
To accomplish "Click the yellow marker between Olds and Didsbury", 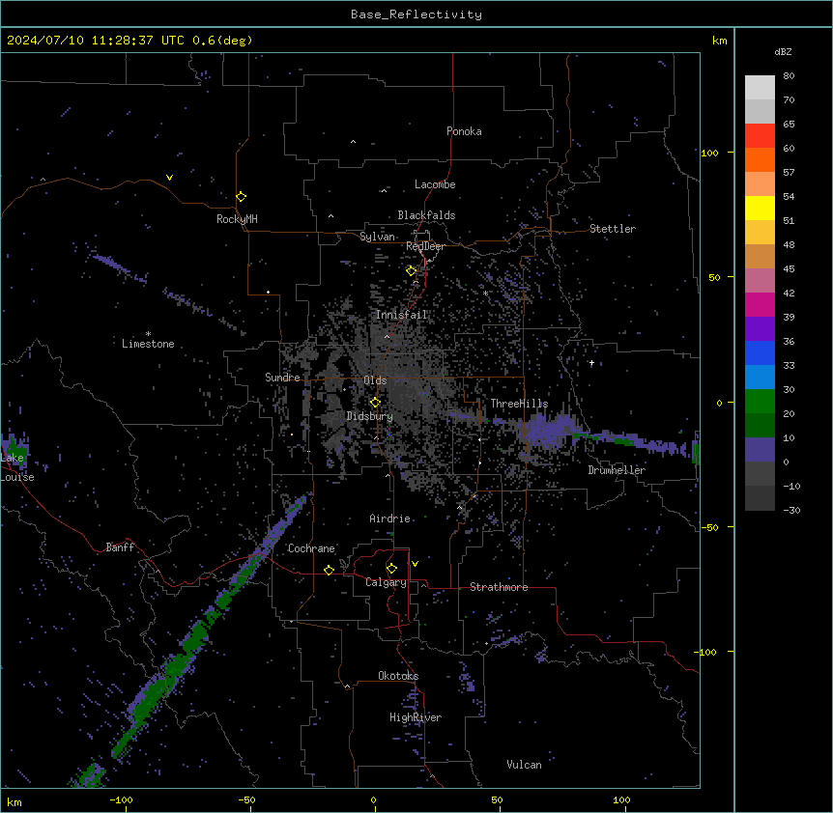I will 375,403.
